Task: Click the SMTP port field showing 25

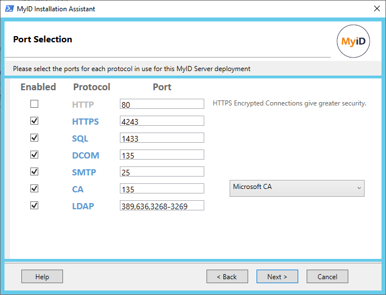Action: (x=161, y=171)
